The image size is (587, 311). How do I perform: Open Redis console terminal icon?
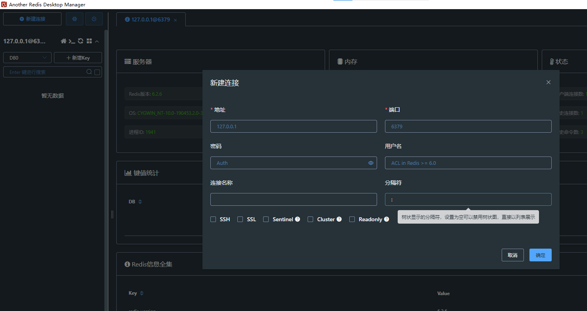[72, 41]
